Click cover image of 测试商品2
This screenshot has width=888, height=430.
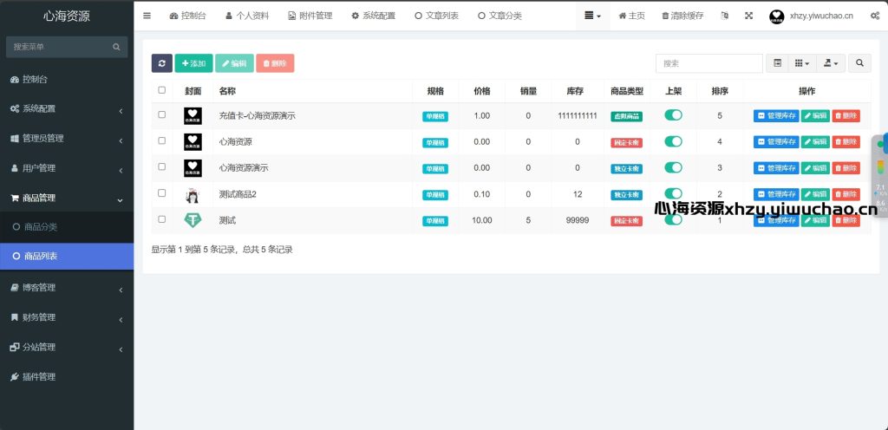click(193, 195)
